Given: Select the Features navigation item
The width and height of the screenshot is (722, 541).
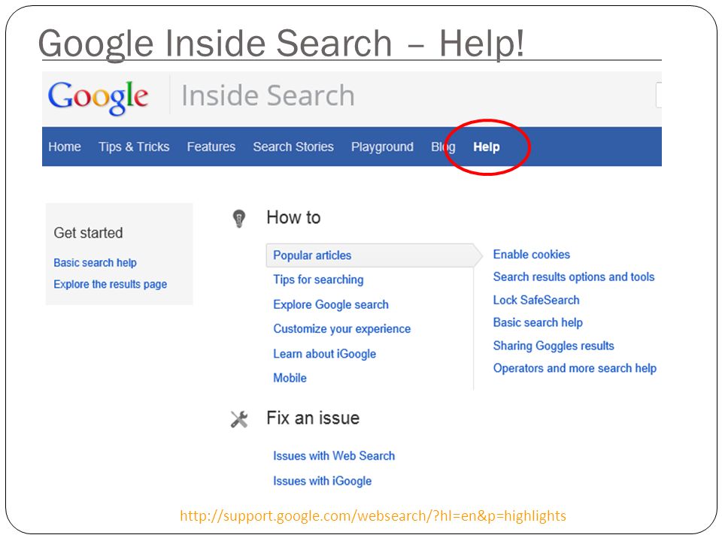Looking at the screenshot, I should tap(211, 147).
